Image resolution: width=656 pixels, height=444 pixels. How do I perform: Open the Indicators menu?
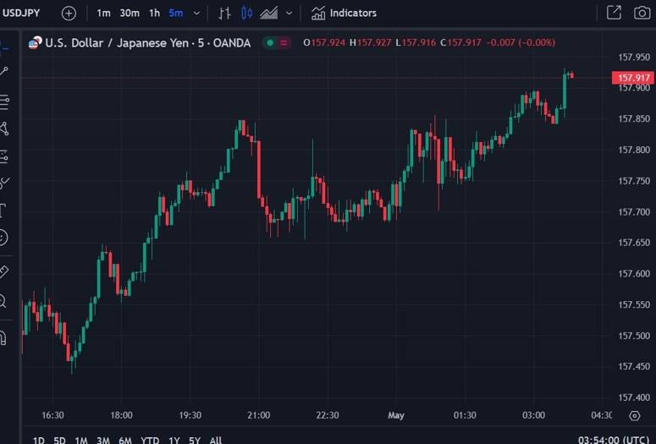344,14
